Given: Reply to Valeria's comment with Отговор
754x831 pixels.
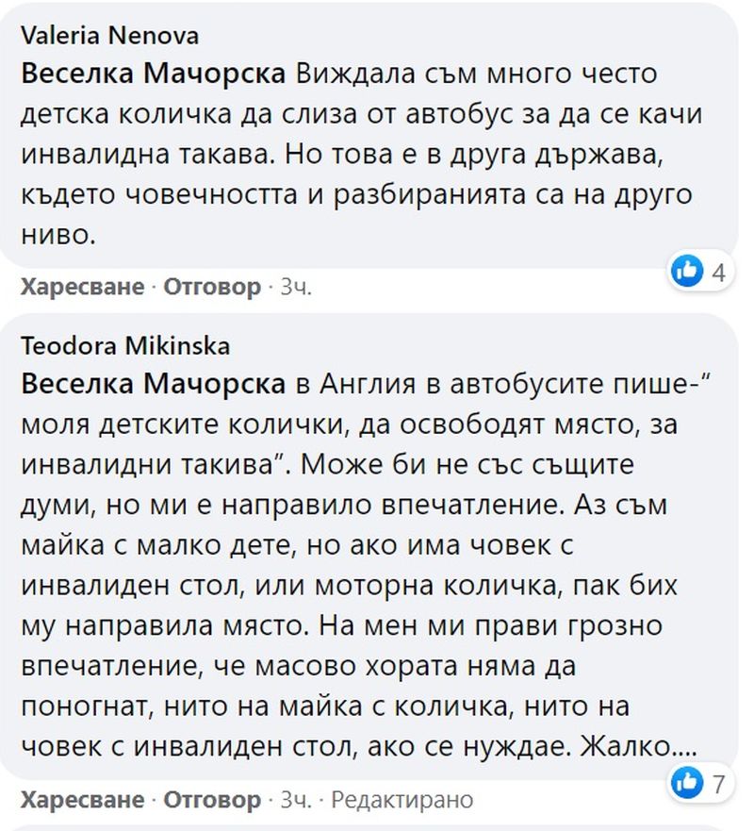Looking at the screenshot, I should tap(212, 287).
